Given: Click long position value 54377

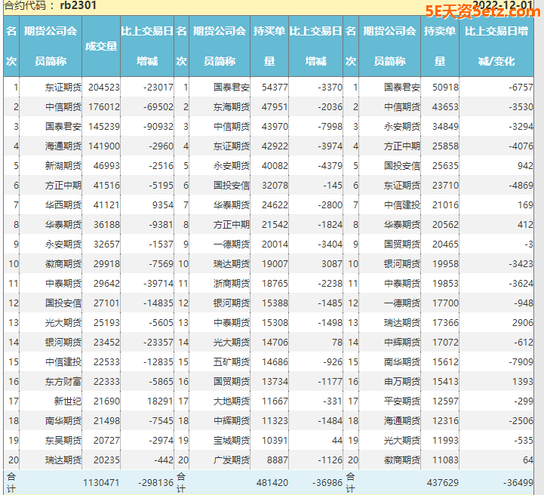Looking at the screenshot, I should [x=275, y=87].
